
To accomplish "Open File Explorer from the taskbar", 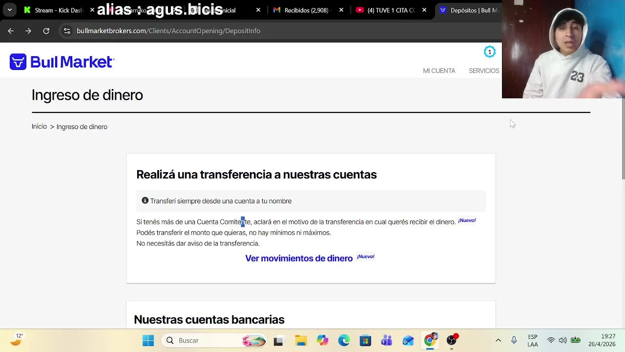I will coord(301,341).
